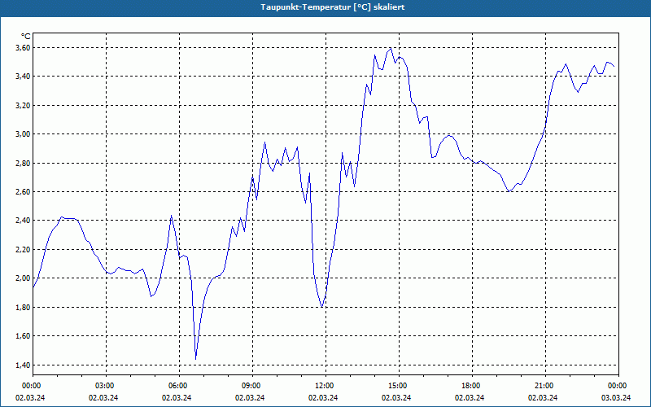
Task: Click the '21:00' x-axis time label
Action: (x=543, y=386)
